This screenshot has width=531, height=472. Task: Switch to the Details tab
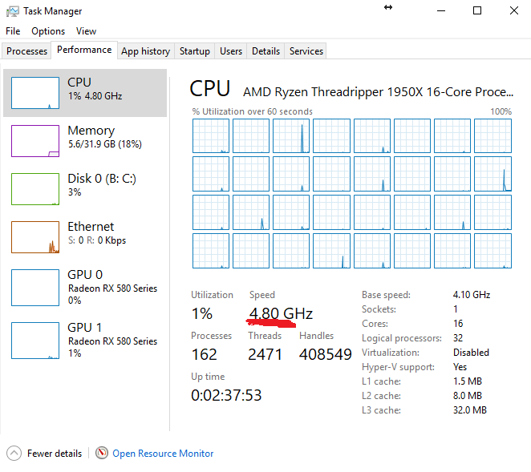tap(265, 51)
